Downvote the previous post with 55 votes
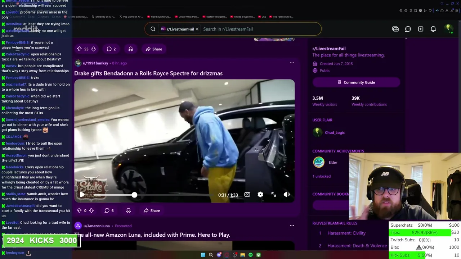461x259 pixels. [93, 49]
